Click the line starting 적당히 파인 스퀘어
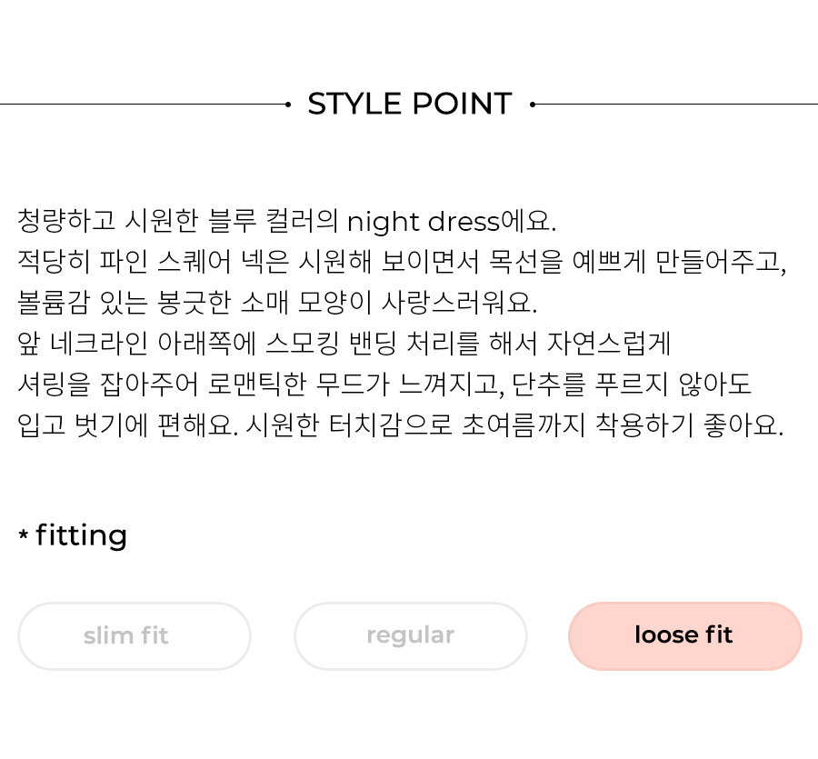This screenshot has height=759, width=818. [x=402, y=262]
